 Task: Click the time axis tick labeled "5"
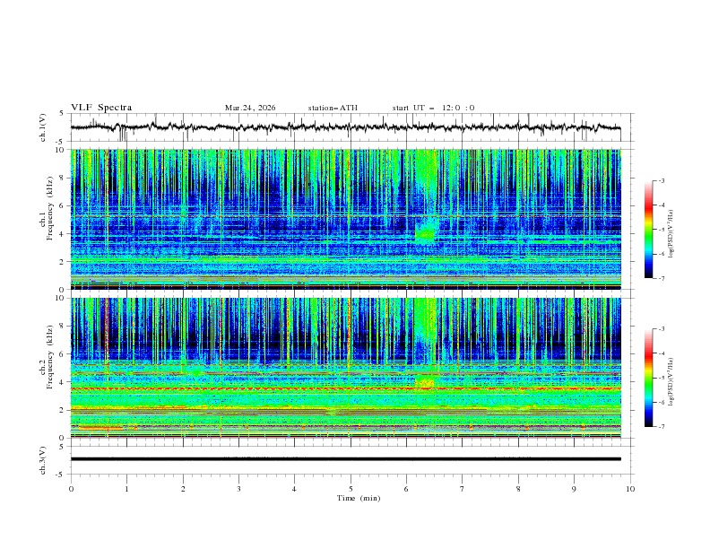point(351,489)
